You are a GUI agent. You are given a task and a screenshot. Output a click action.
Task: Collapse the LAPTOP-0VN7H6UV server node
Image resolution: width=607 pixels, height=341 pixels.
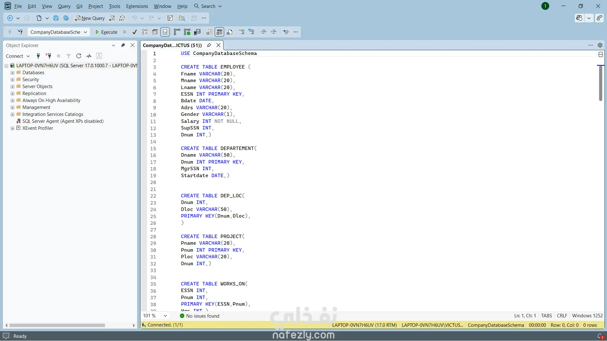pos(6,66)
